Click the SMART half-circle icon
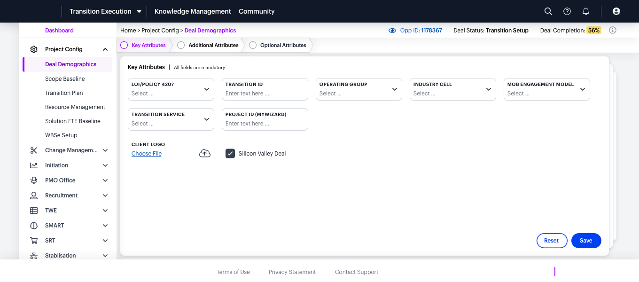This screenshot has width=639, height=282. 34,226
